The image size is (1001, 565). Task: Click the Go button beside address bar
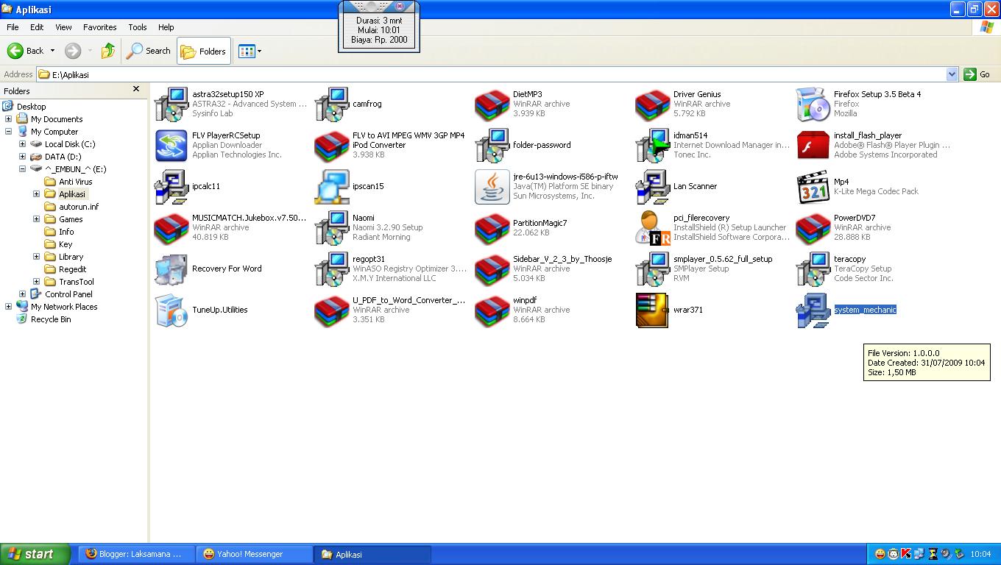click(x=977, y=74)
